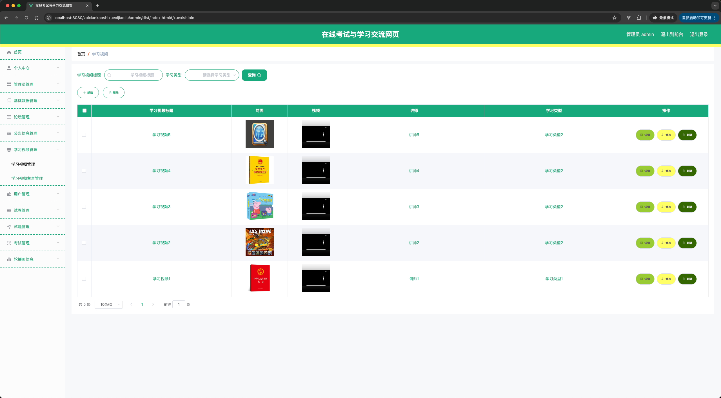Expand the 考试管理 menu chevron
This screenshot has height=398, width=721.
click(58, 242)
